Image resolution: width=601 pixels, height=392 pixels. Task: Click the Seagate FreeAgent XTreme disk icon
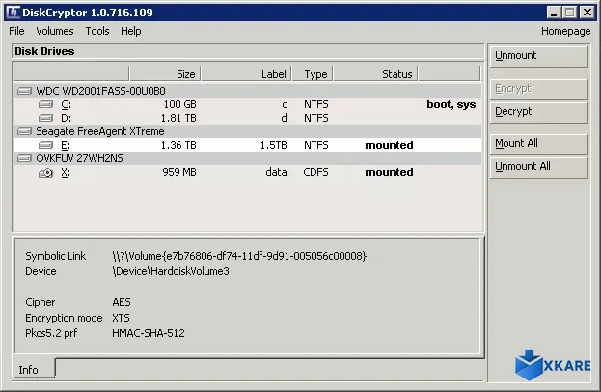[24, 131]
